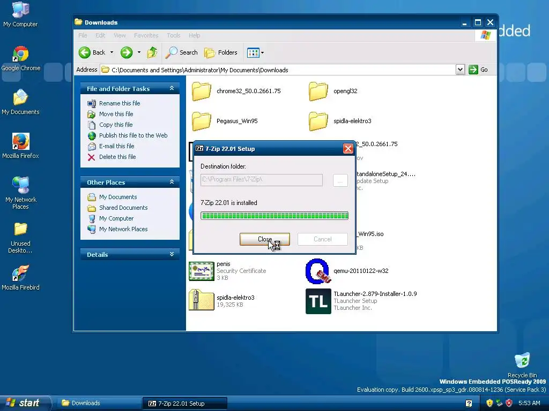Open Shared Documents in Other Places
This screenshot has width=549, height=411.
coord(123,208)
